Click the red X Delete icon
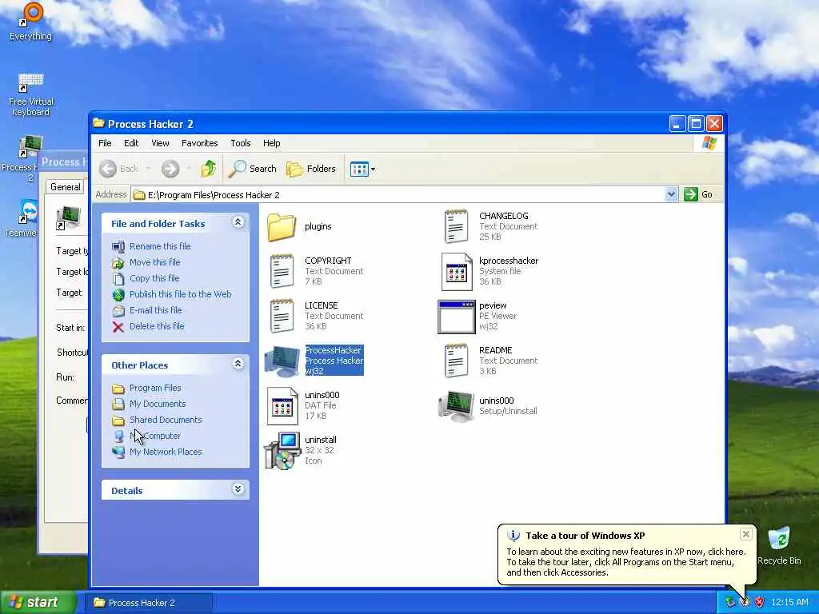819x614 pixels. 118,327
